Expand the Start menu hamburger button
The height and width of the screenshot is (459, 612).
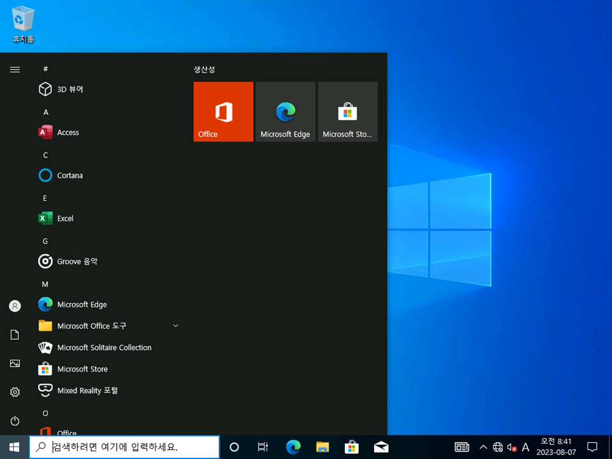pyautogui.click(x=15, y=70)
